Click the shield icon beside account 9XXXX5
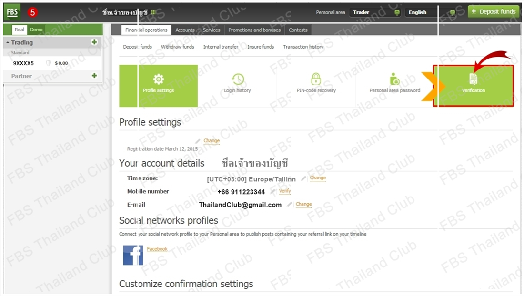Viewport: 524px width, 296px height. (49, 63)
